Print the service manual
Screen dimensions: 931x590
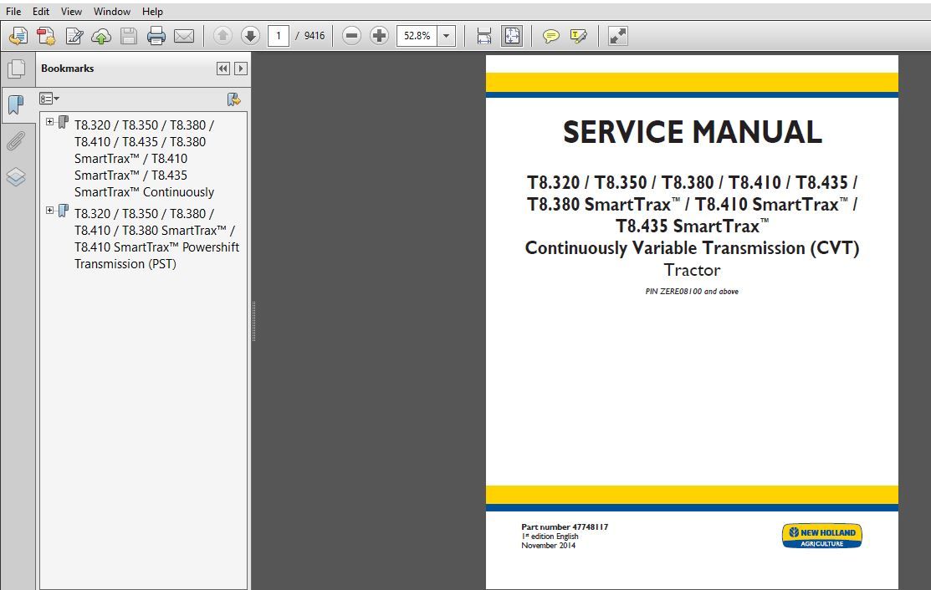156,35
